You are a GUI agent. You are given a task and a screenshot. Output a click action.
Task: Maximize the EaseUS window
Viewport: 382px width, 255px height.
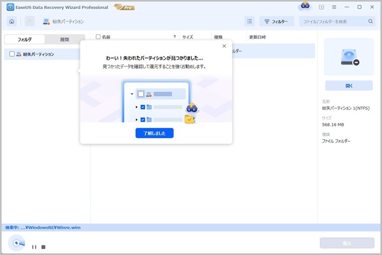[x=359, y=7]
